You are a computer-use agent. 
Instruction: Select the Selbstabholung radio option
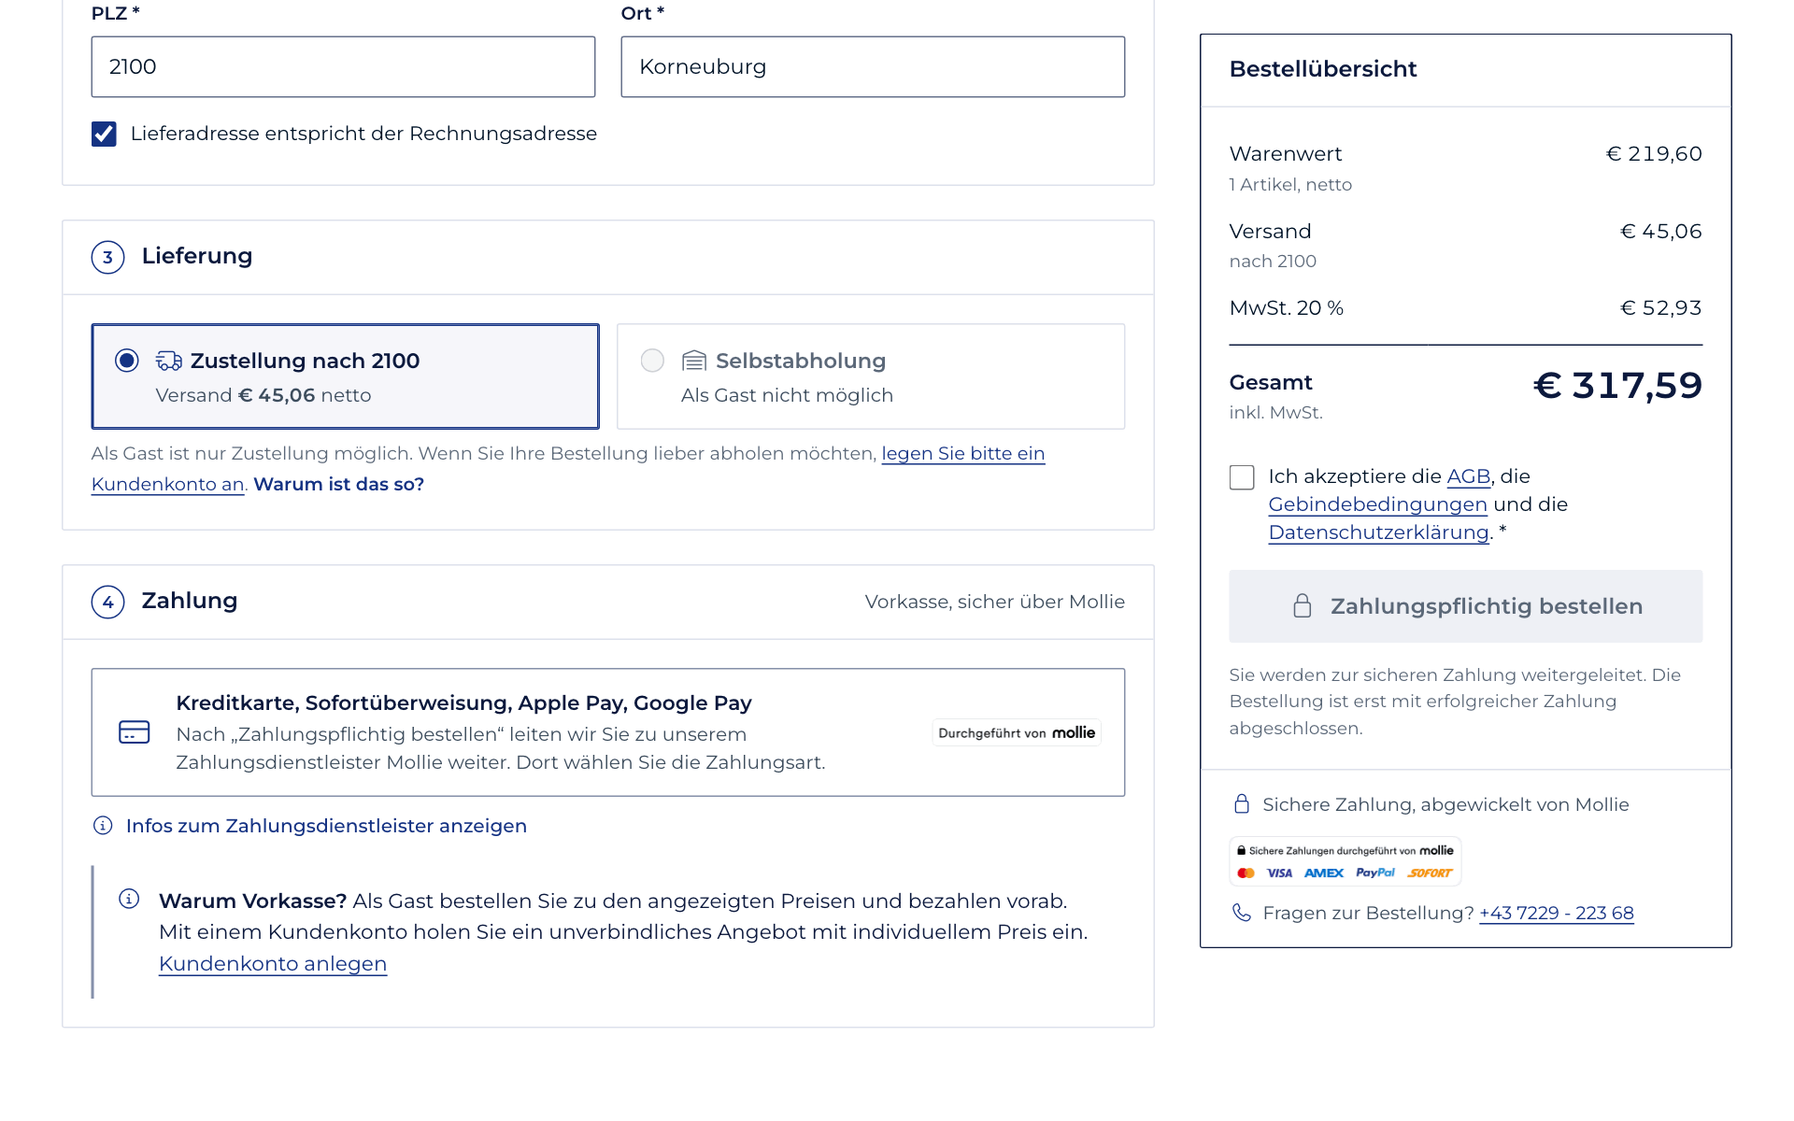point(652,361)
